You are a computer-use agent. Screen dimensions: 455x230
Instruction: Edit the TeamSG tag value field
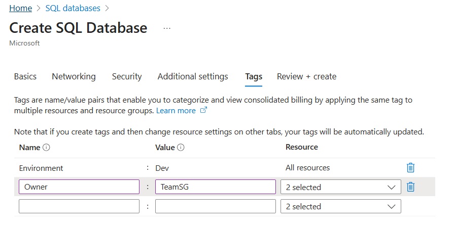coord(215,187)
